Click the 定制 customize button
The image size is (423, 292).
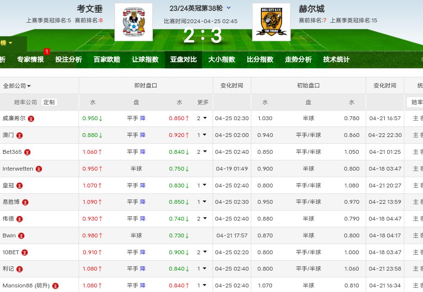(x=49, y=102)
